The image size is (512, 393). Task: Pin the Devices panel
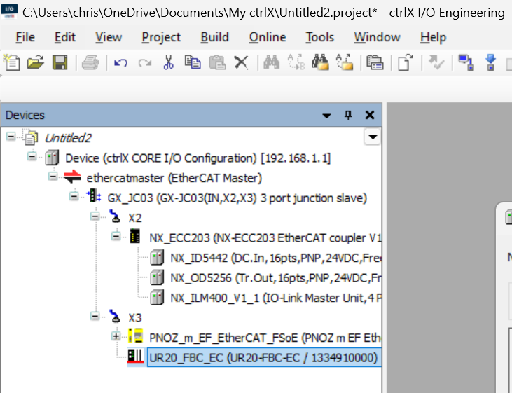click(x=348, y=115)
